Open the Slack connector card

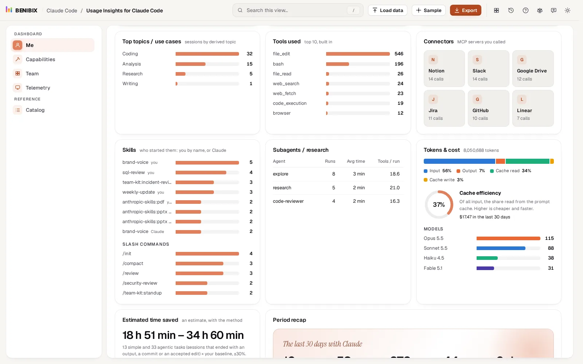[x=488, y=68]
